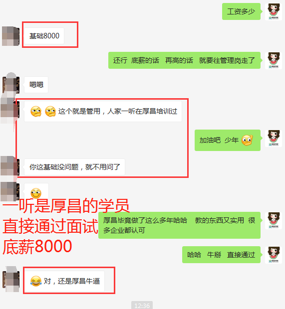This screenshot has height=309, width=285.
Task: Select message text 人家一听在厚昌培训过
Action: [x=142, y=111]
